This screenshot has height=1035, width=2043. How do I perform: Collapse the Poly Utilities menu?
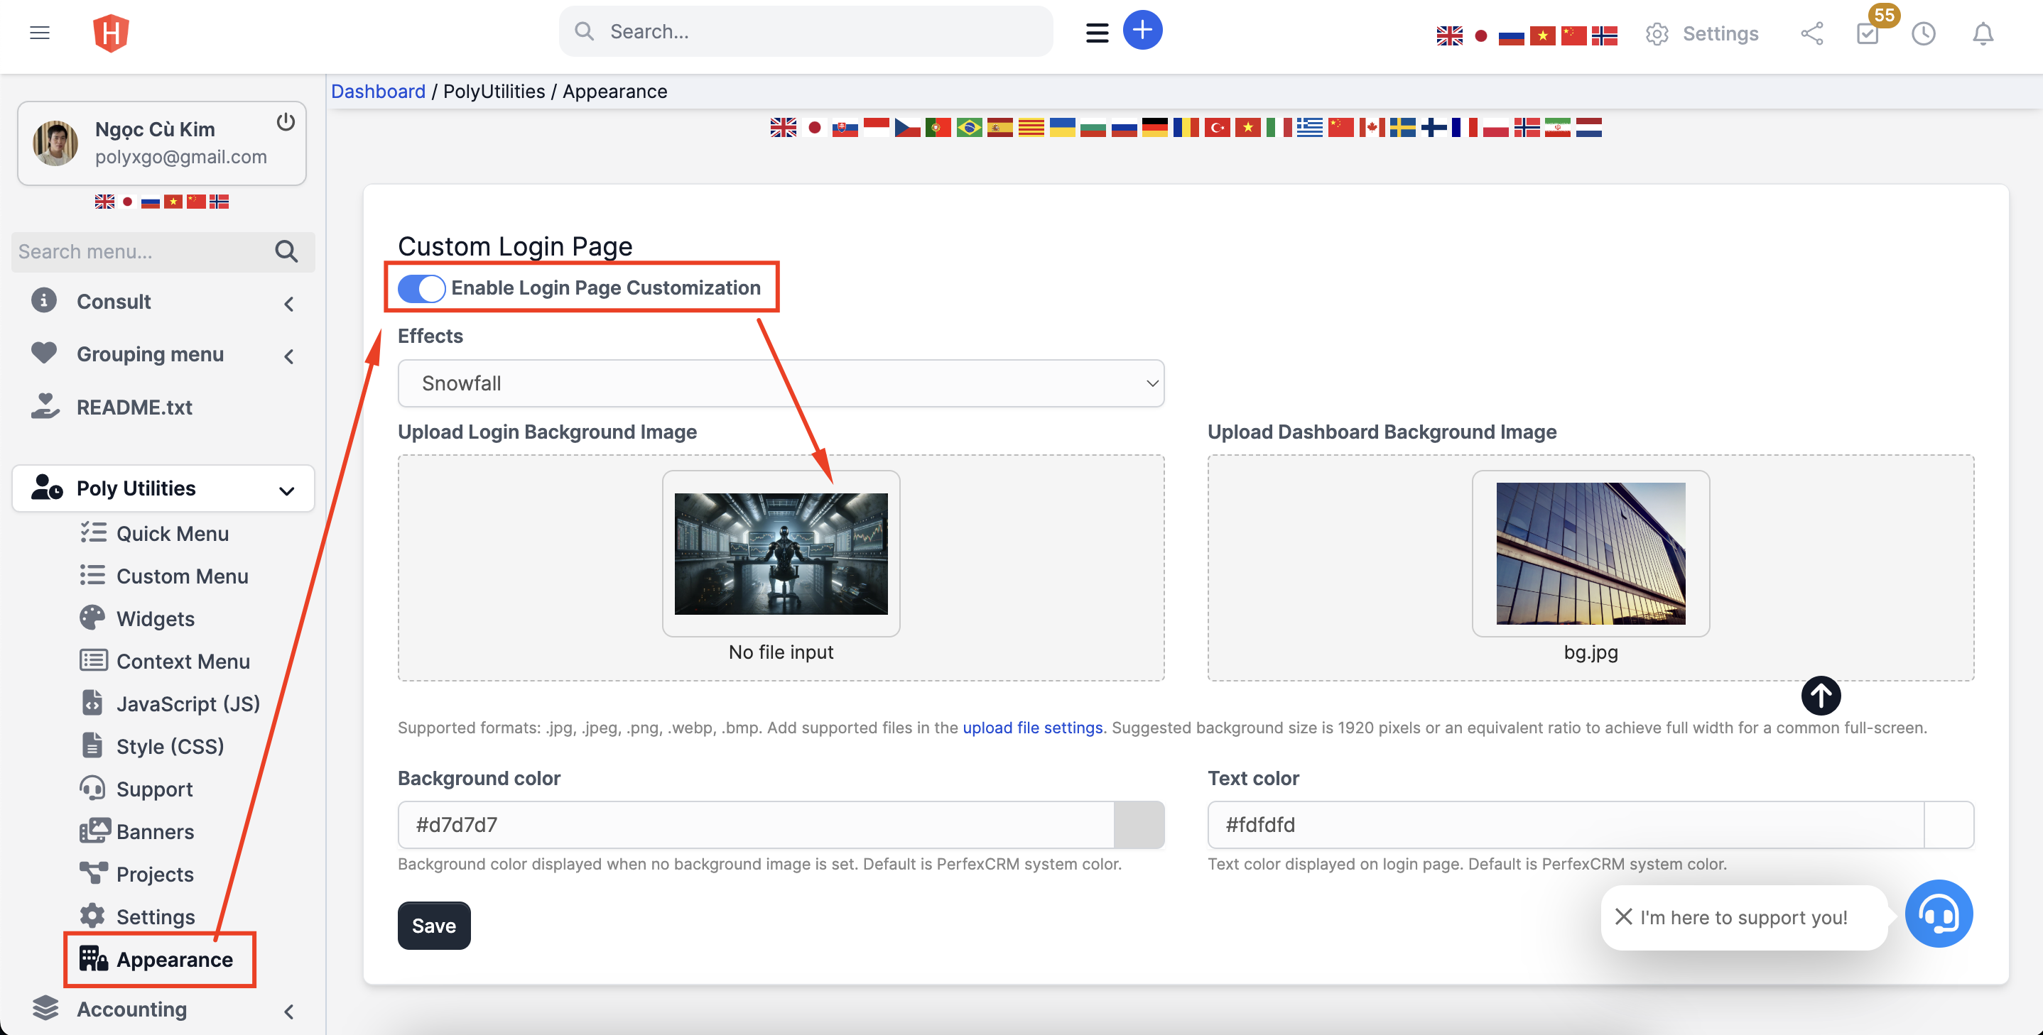(x=286, y=490)
